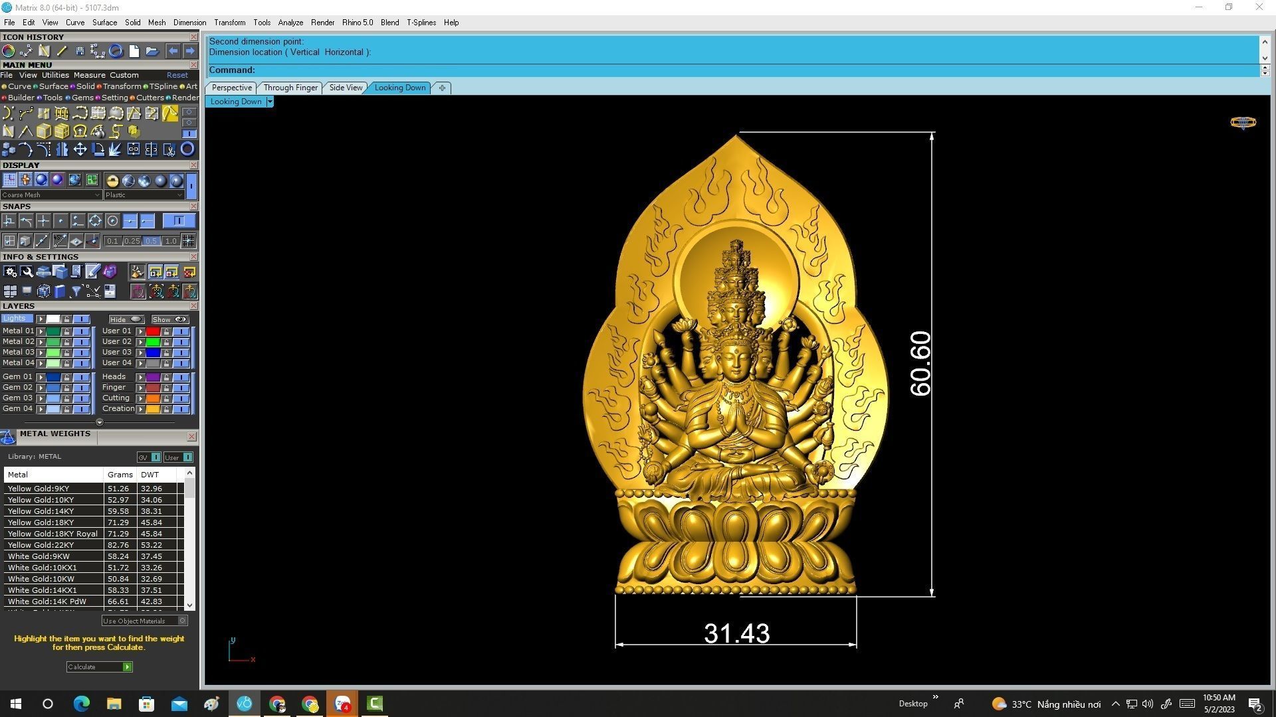Click the gold sphere material icon
Image resolution: width=1276 pixels, height=717 pixels.
point(112,181)
